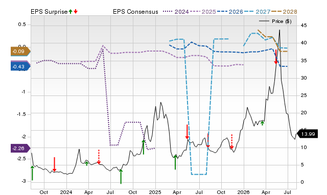The image size is (327, 195).
Task: Click the solid red surprise arrow near May 2025
Action: point(187,132)
